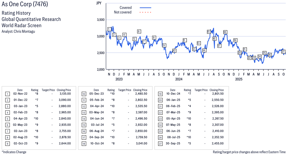Image resolution: width=289 pixels, height=154 pixels.
Task: Click the red dotted Not covered legend line
Action: click(145, 12)
